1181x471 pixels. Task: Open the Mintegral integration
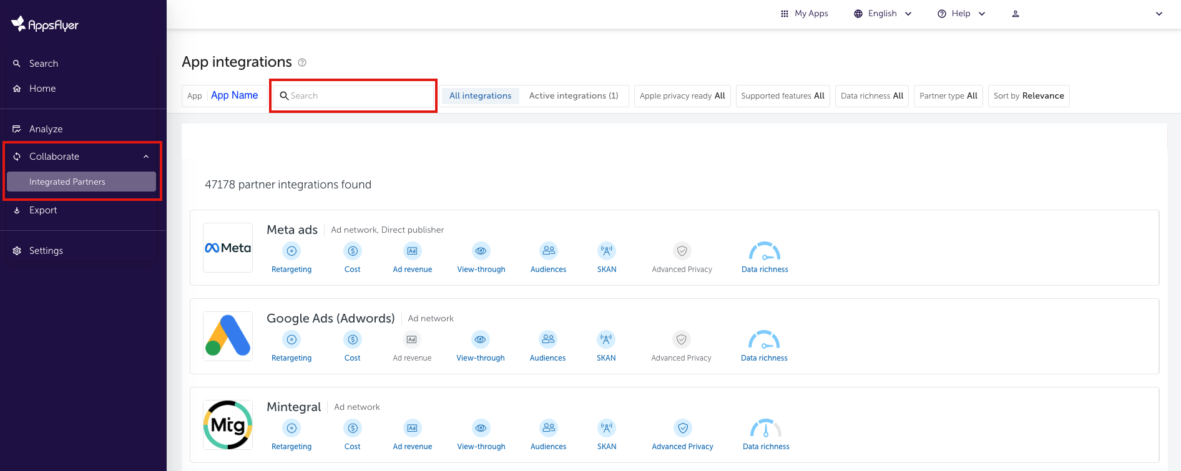pos(294,407)
